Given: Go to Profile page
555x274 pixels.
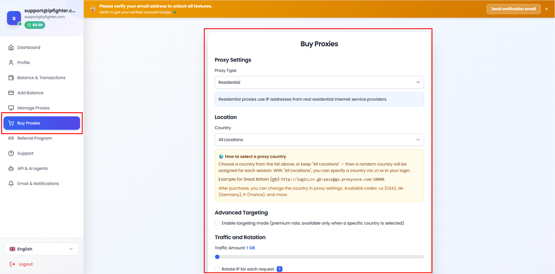Looking at the screenshot, I should pyautogui.click(x=42, y=63).
